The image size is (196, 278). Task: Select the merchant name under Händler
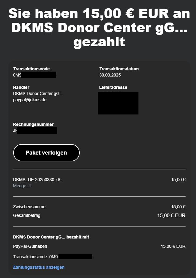[38, 93]
